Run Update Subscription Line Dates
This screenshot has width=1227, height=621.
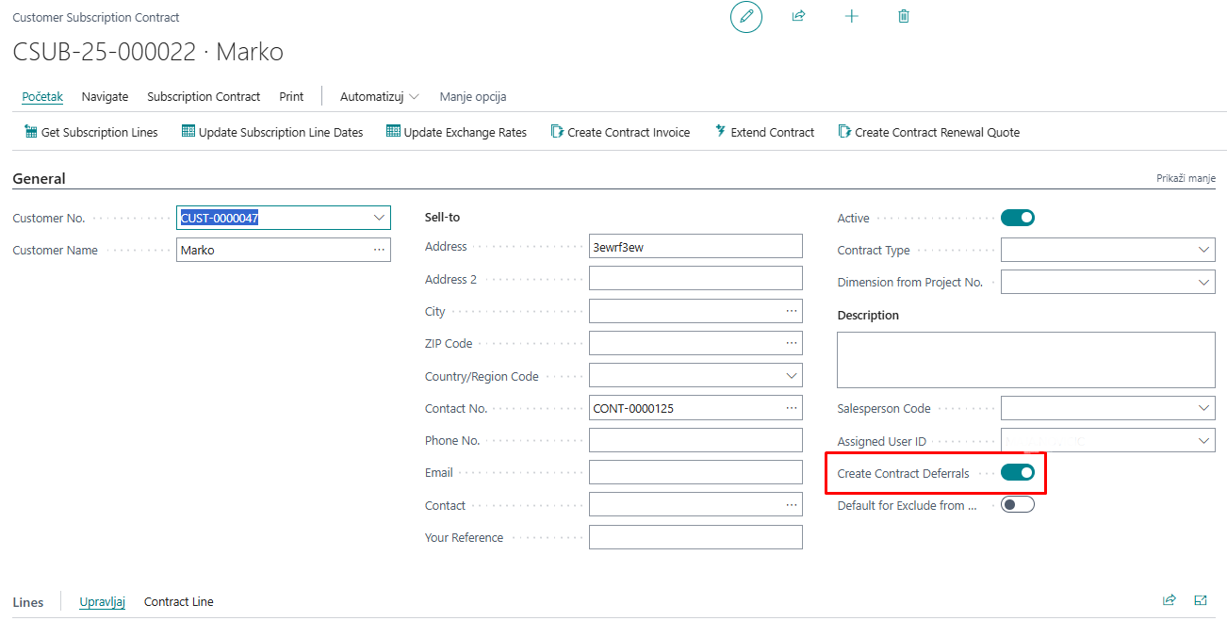pos(272,133)
